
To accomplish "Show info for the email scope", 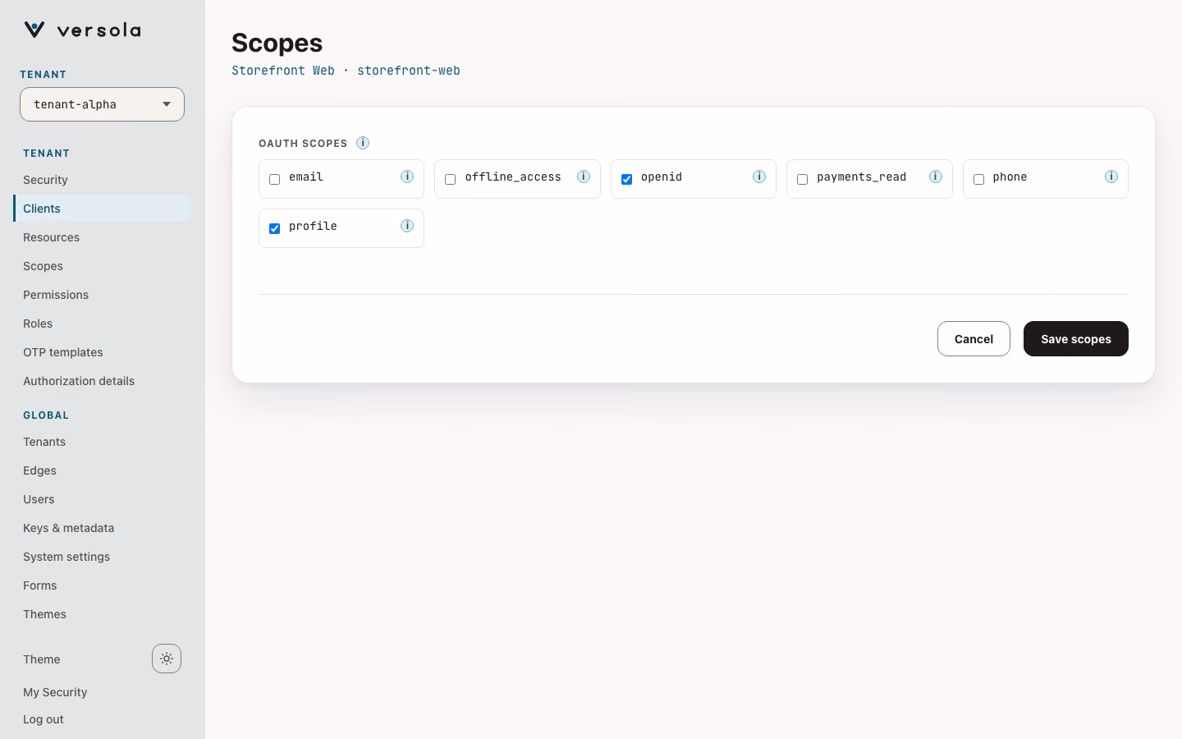I will point(407,177).
